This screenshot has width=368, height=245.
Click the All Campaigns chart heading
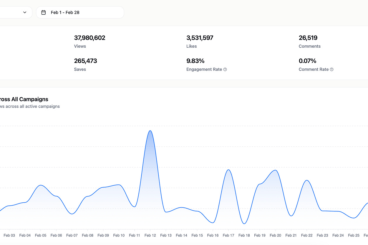click(24, 99)
